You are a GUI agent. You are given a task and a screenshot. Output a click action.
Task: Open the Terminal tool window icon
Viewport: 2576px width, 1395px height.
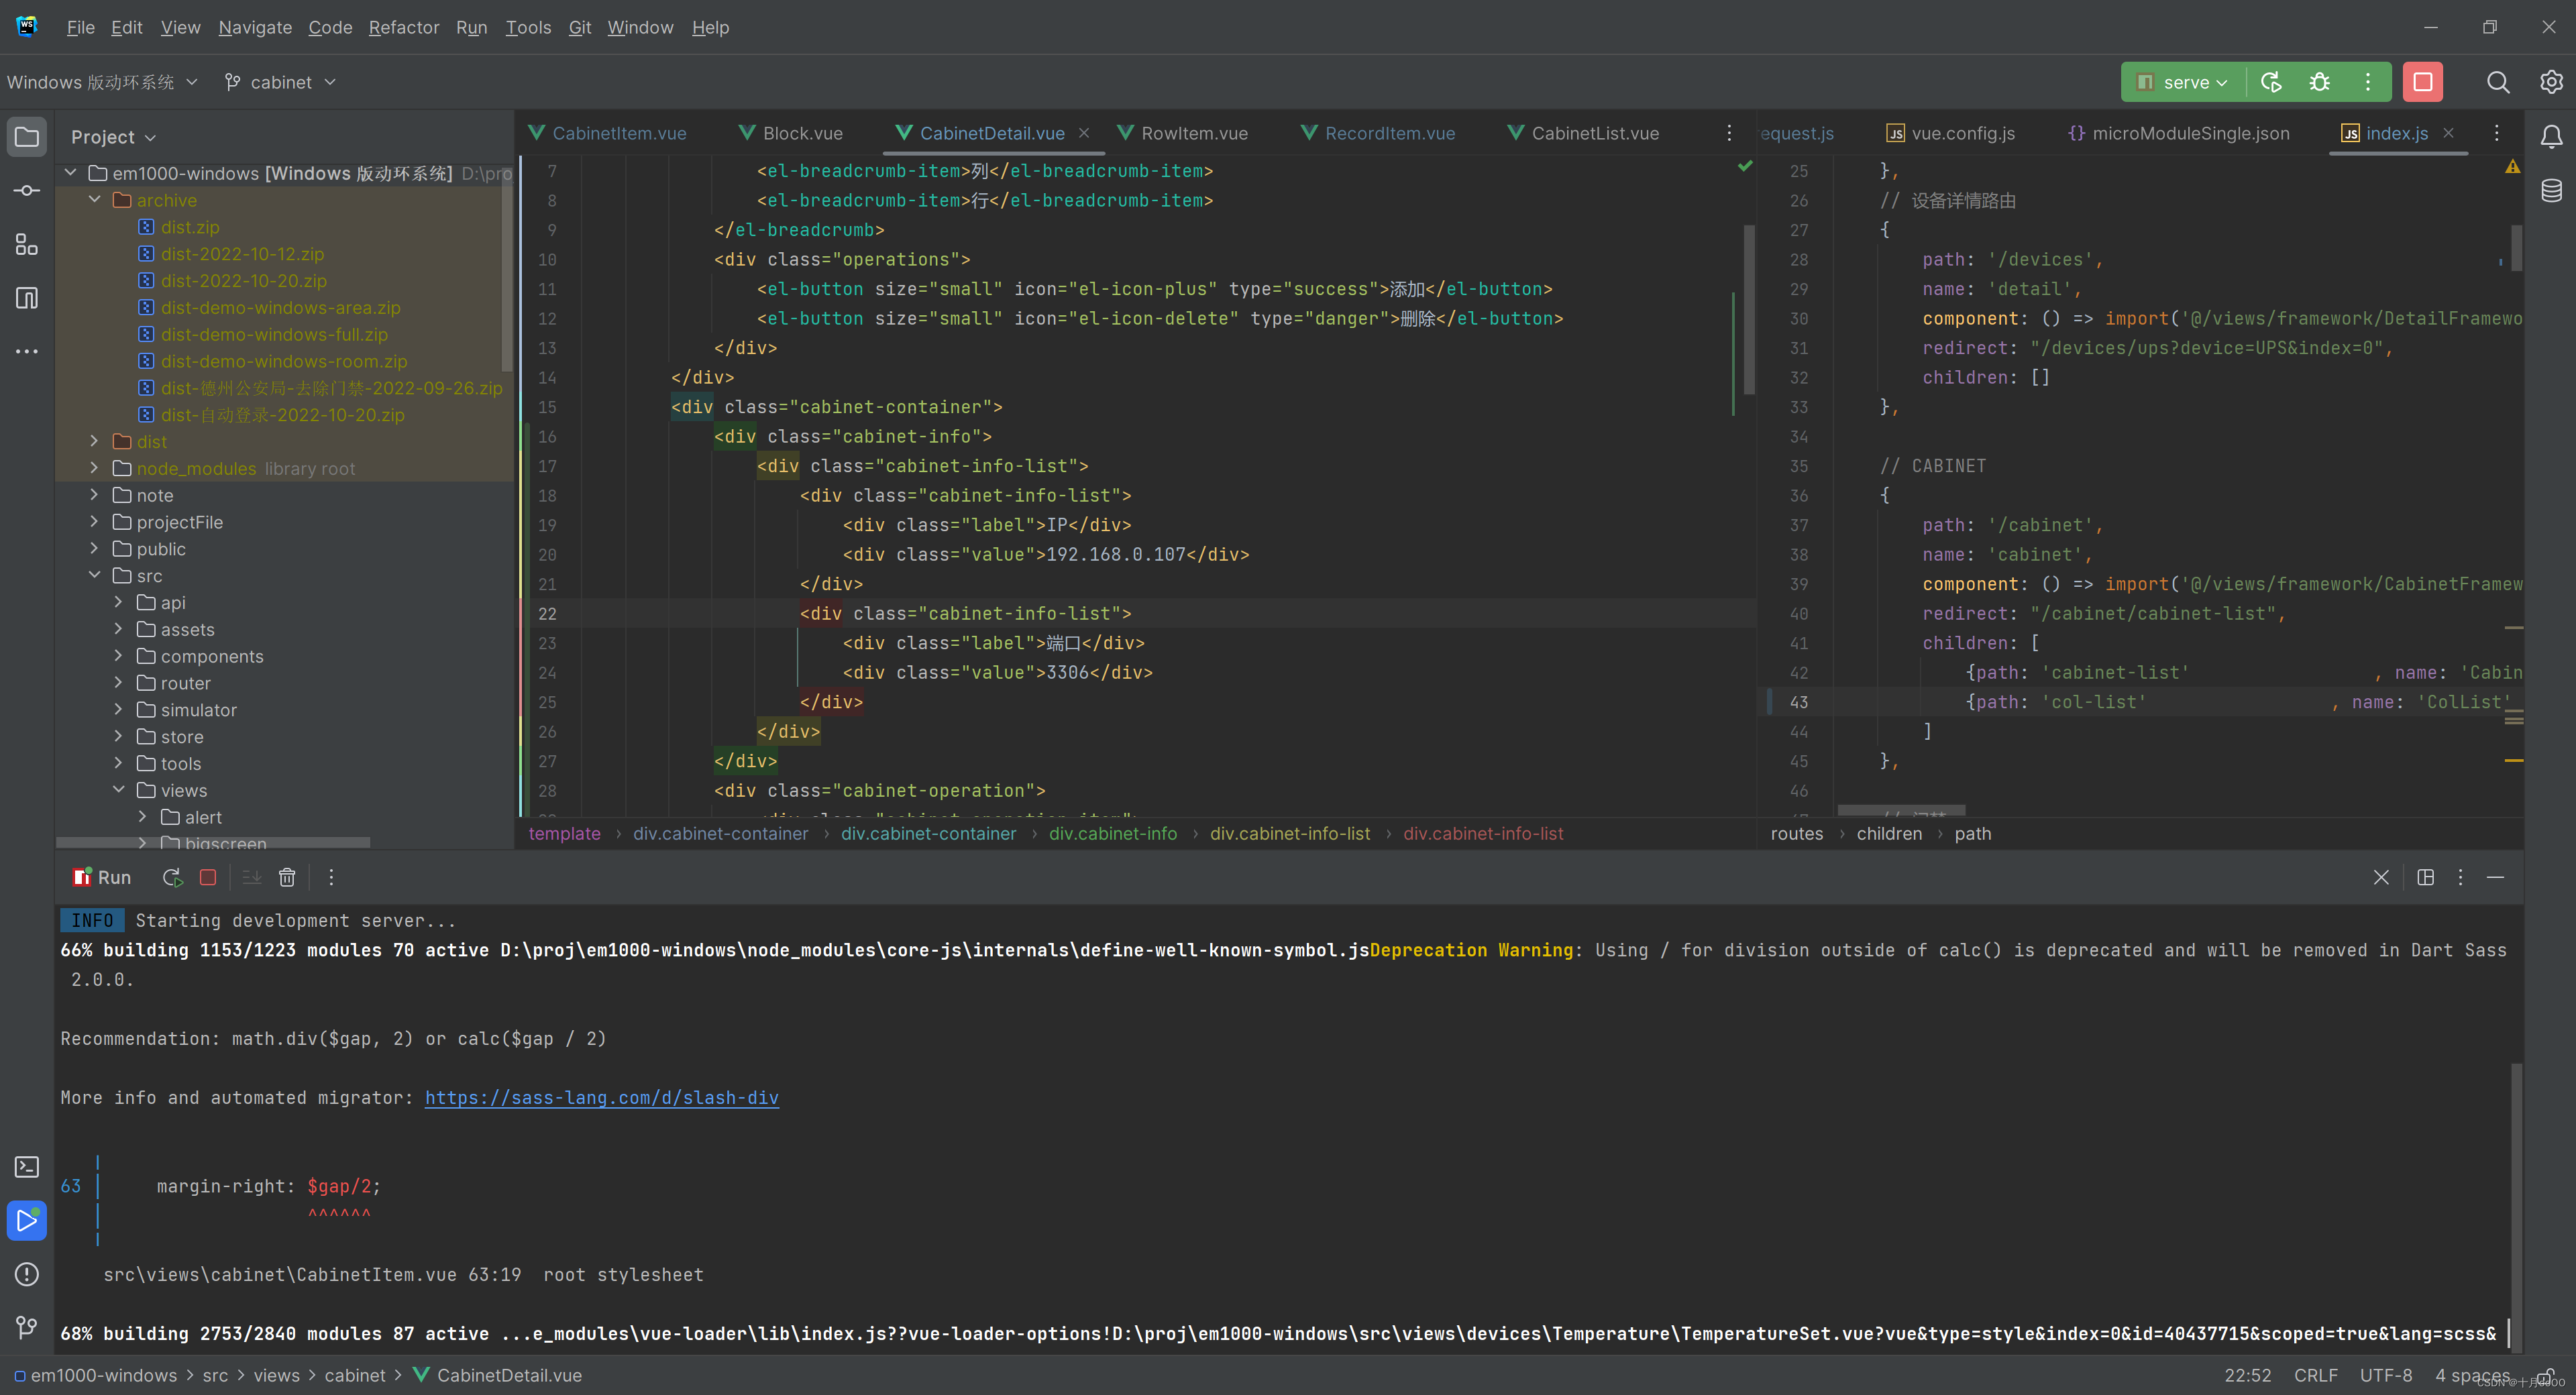click(x=27, y=1167)
